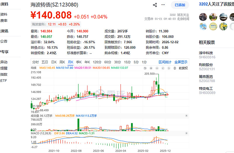Switch to the 年K chart tab
The height and width of the screenshot is (153, 234).
point(87,62)
